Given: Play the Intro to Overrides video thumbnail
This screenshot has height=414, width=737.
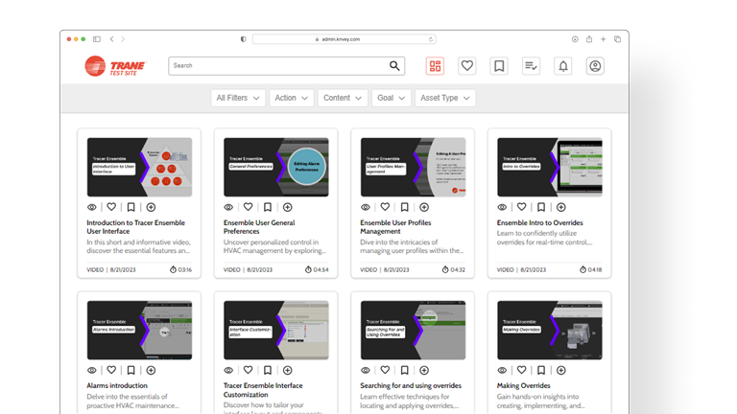Looking at the screenshot, I should [550, 167].
